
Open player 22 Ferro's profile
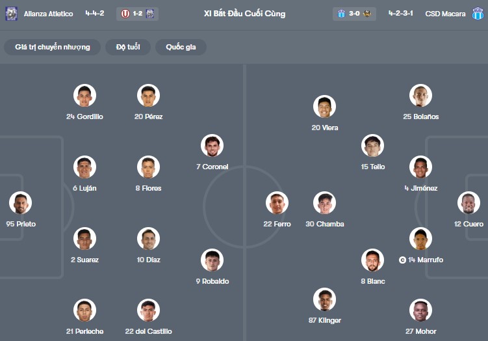click(x=277, y=203)
